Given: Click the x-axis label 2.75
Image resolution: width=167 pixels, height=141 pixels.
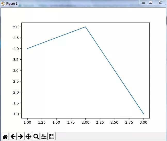Looking at the screenshot, I should (x=129, y=122).
